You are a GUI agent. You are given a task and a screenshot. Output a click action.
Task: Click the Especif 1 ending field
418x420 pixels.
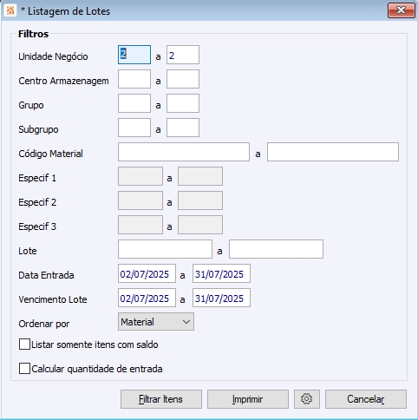[200, 176]
